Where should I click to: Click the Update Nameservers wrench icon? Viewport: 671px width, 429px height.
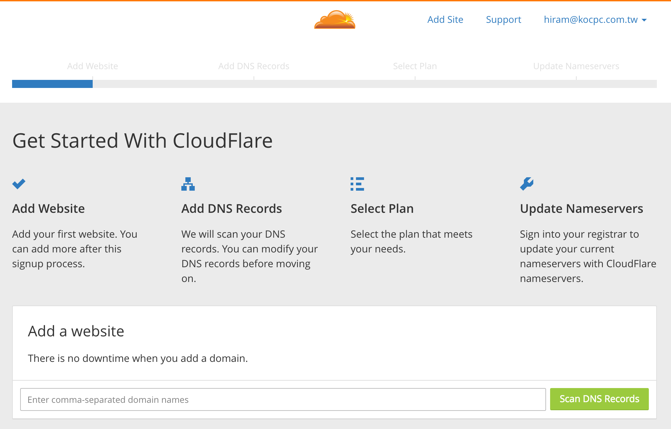coord(527,184)
